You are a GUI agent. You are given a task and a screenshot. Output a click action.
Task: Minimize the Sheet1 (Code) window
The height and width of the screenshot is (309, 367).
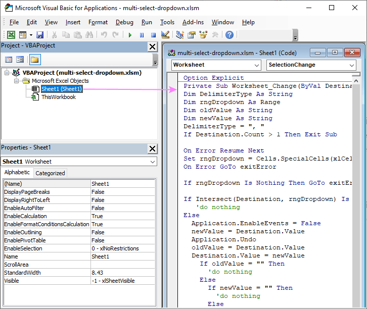point(317,53)
